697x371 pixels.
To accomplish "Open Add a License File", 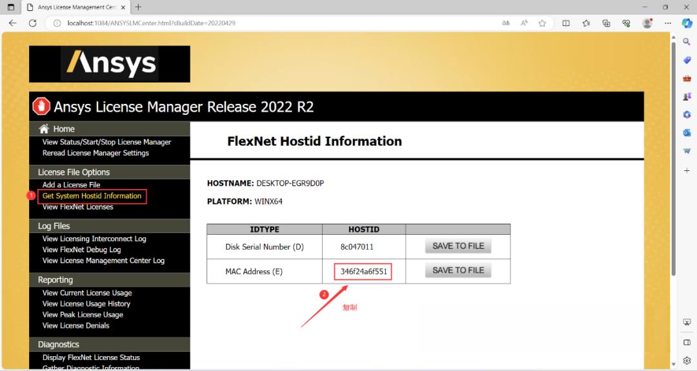I will point(71,185).
